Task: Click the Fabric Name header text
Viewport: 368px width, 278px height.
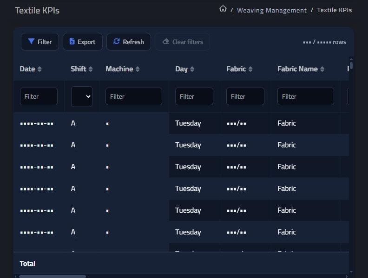Action: tap(297, 69)
